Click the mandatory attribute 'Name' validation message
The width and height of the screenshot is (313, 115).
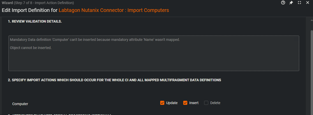pyautogui.click(x=95, y=40)
